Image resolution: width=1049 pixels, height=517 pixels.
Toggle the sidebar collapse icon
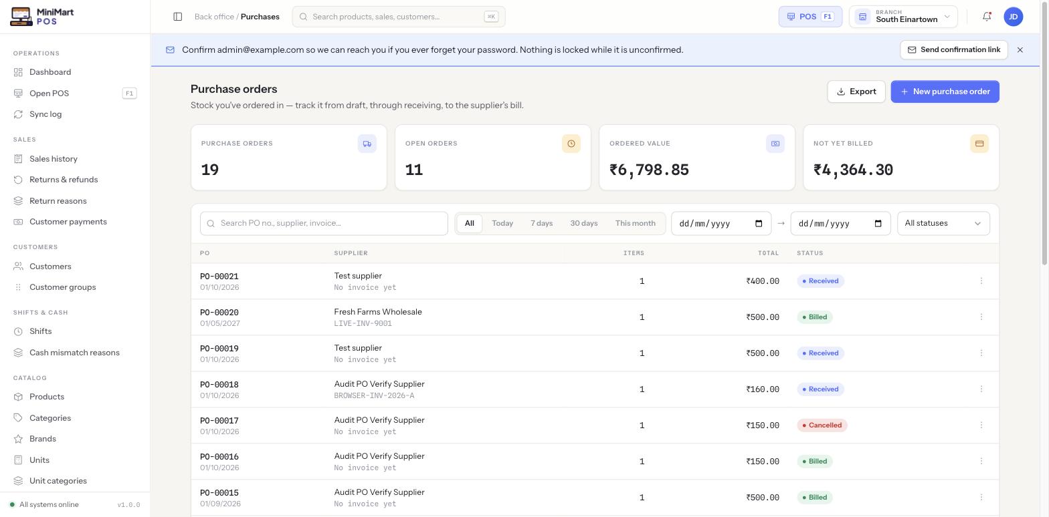[178, 17]
